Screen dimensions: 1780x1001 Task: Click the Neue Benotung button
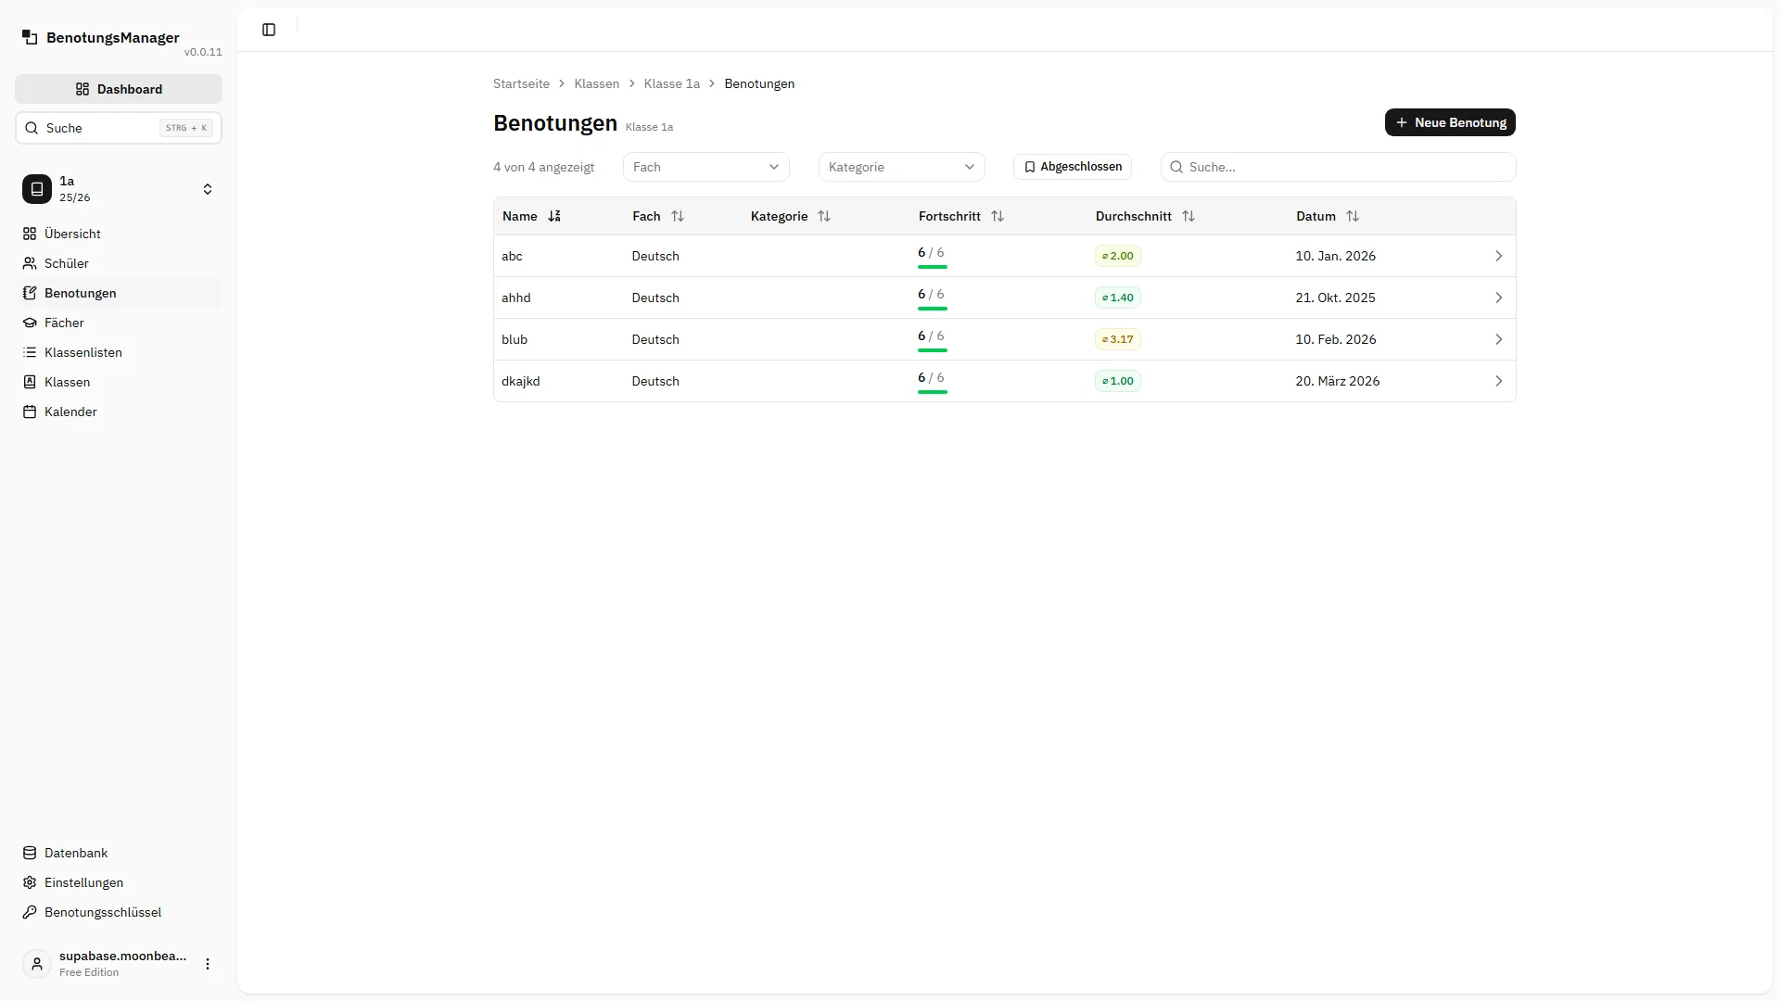point(1450,122)
